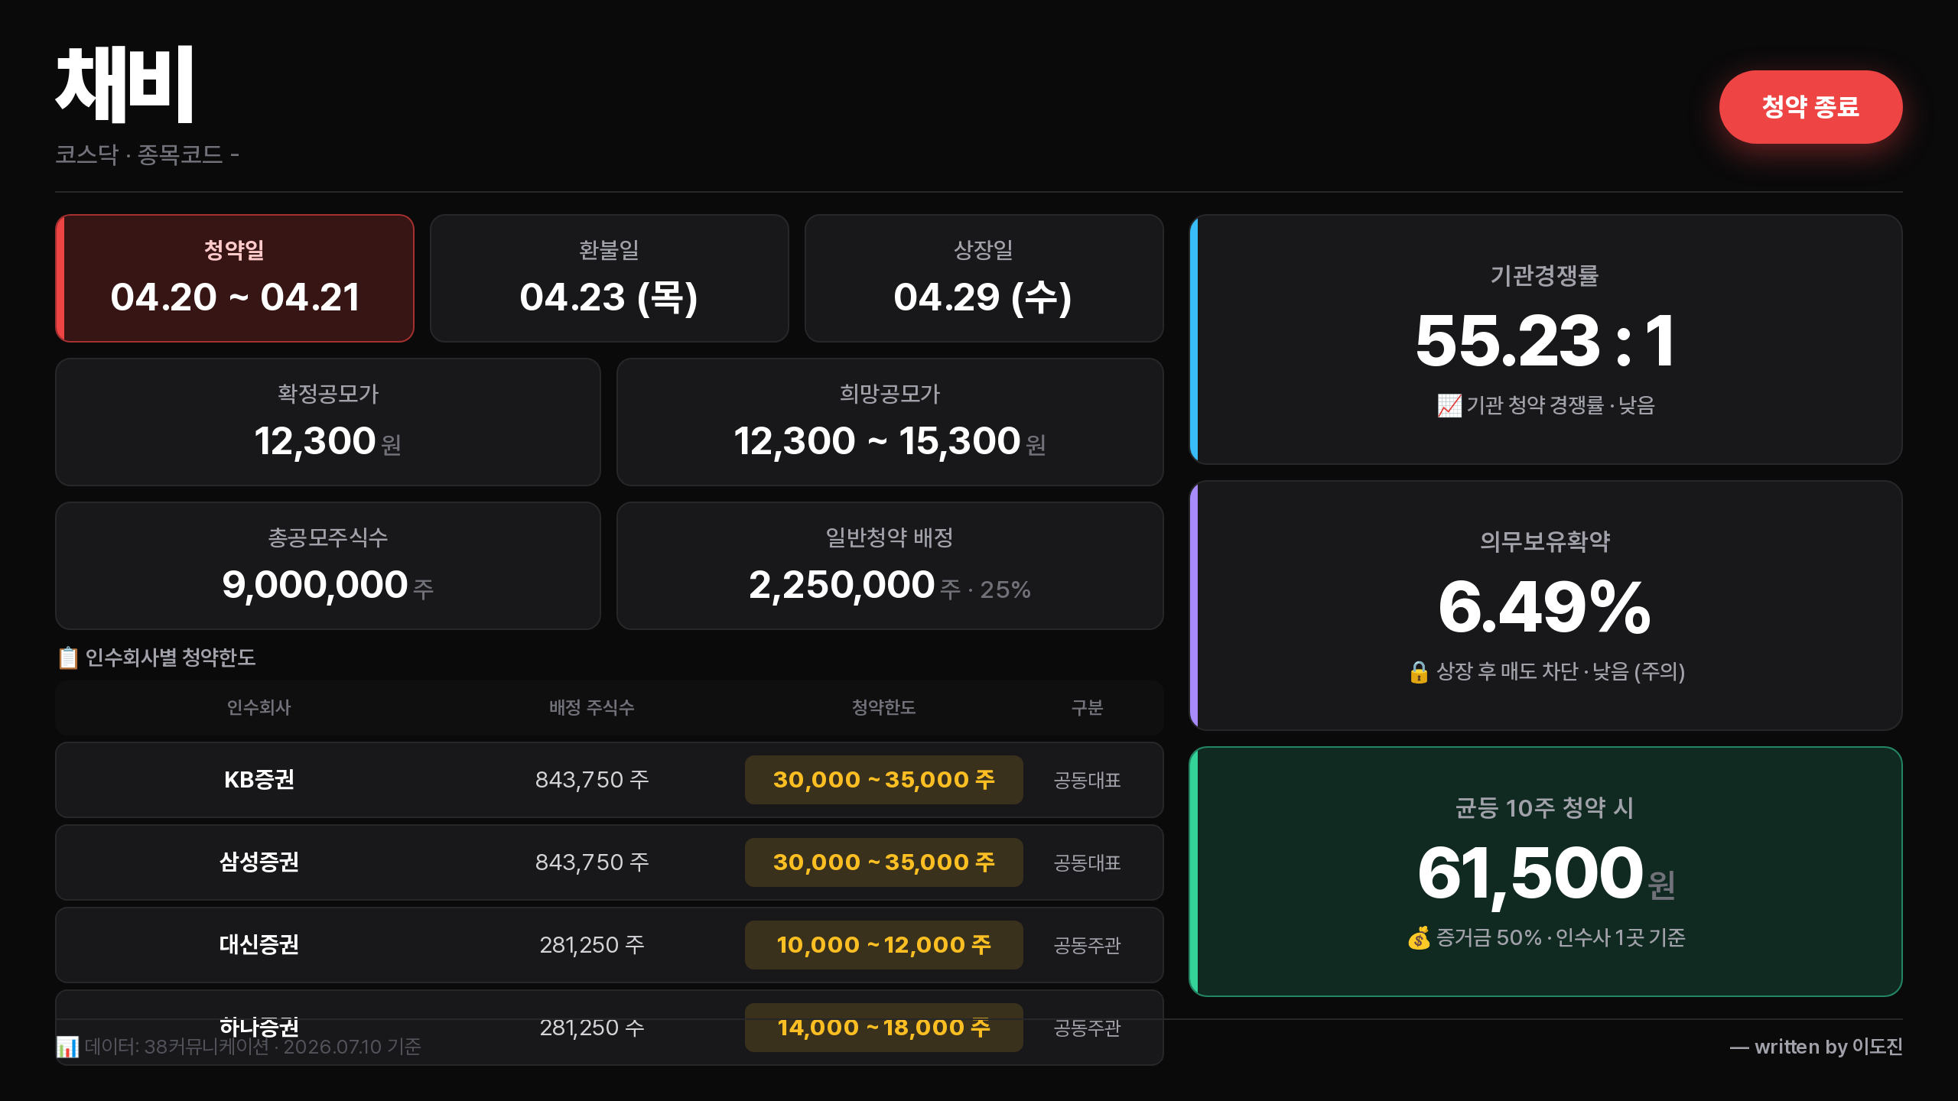Select the 환불일 04.23 card
The height and width of the screenshot is (1101, 1958).
pos(609,278)
